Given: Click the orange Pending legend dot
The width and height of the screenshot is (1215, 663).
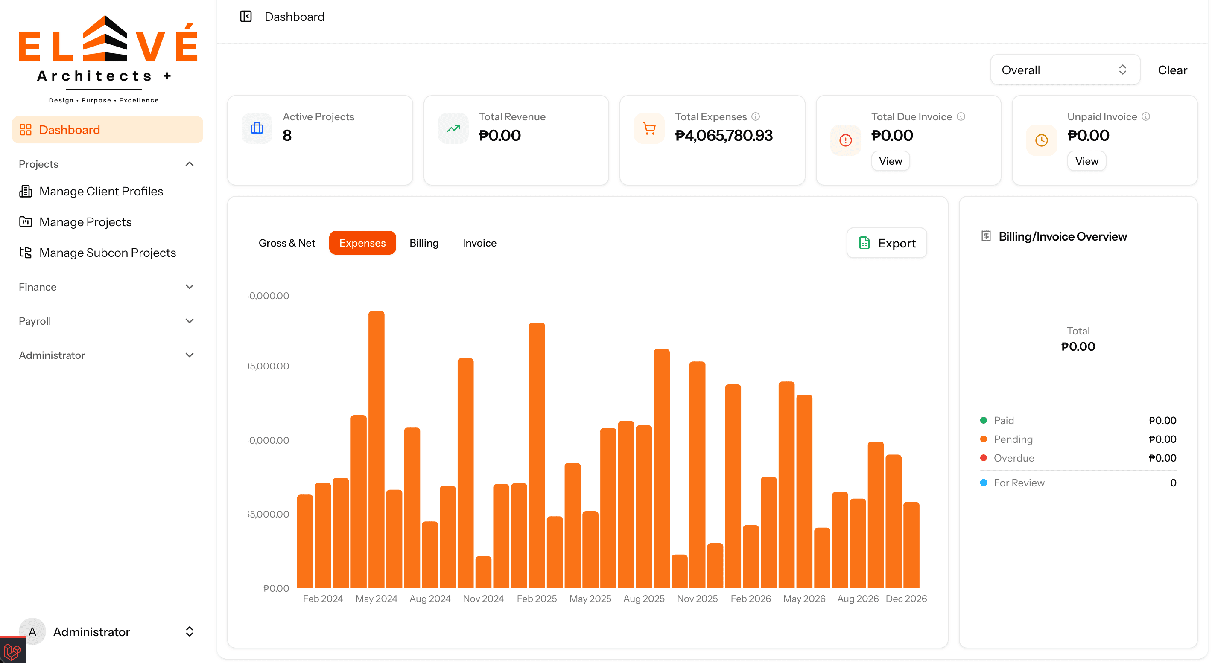Looking at the screenshot, I should click(984, 439).
